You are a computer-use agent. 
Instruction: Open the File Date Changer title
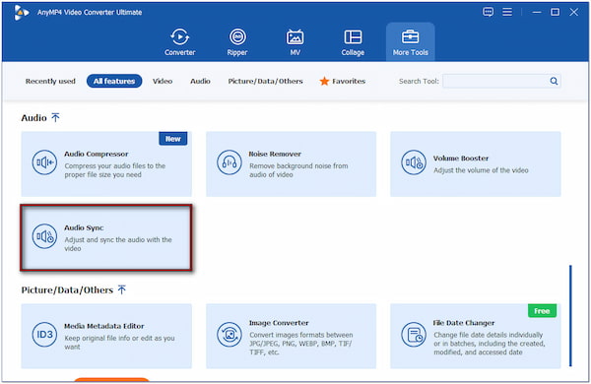(464, 323)
